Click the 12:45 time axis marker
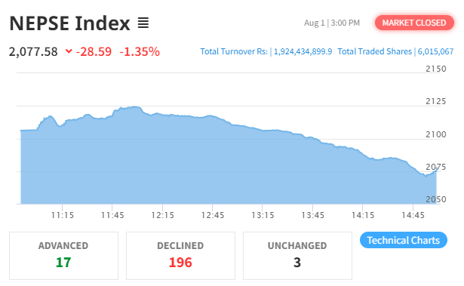 213,215
